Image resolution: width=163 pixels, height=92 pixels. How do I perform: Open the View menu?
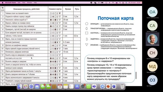click(x=24, y=3)
